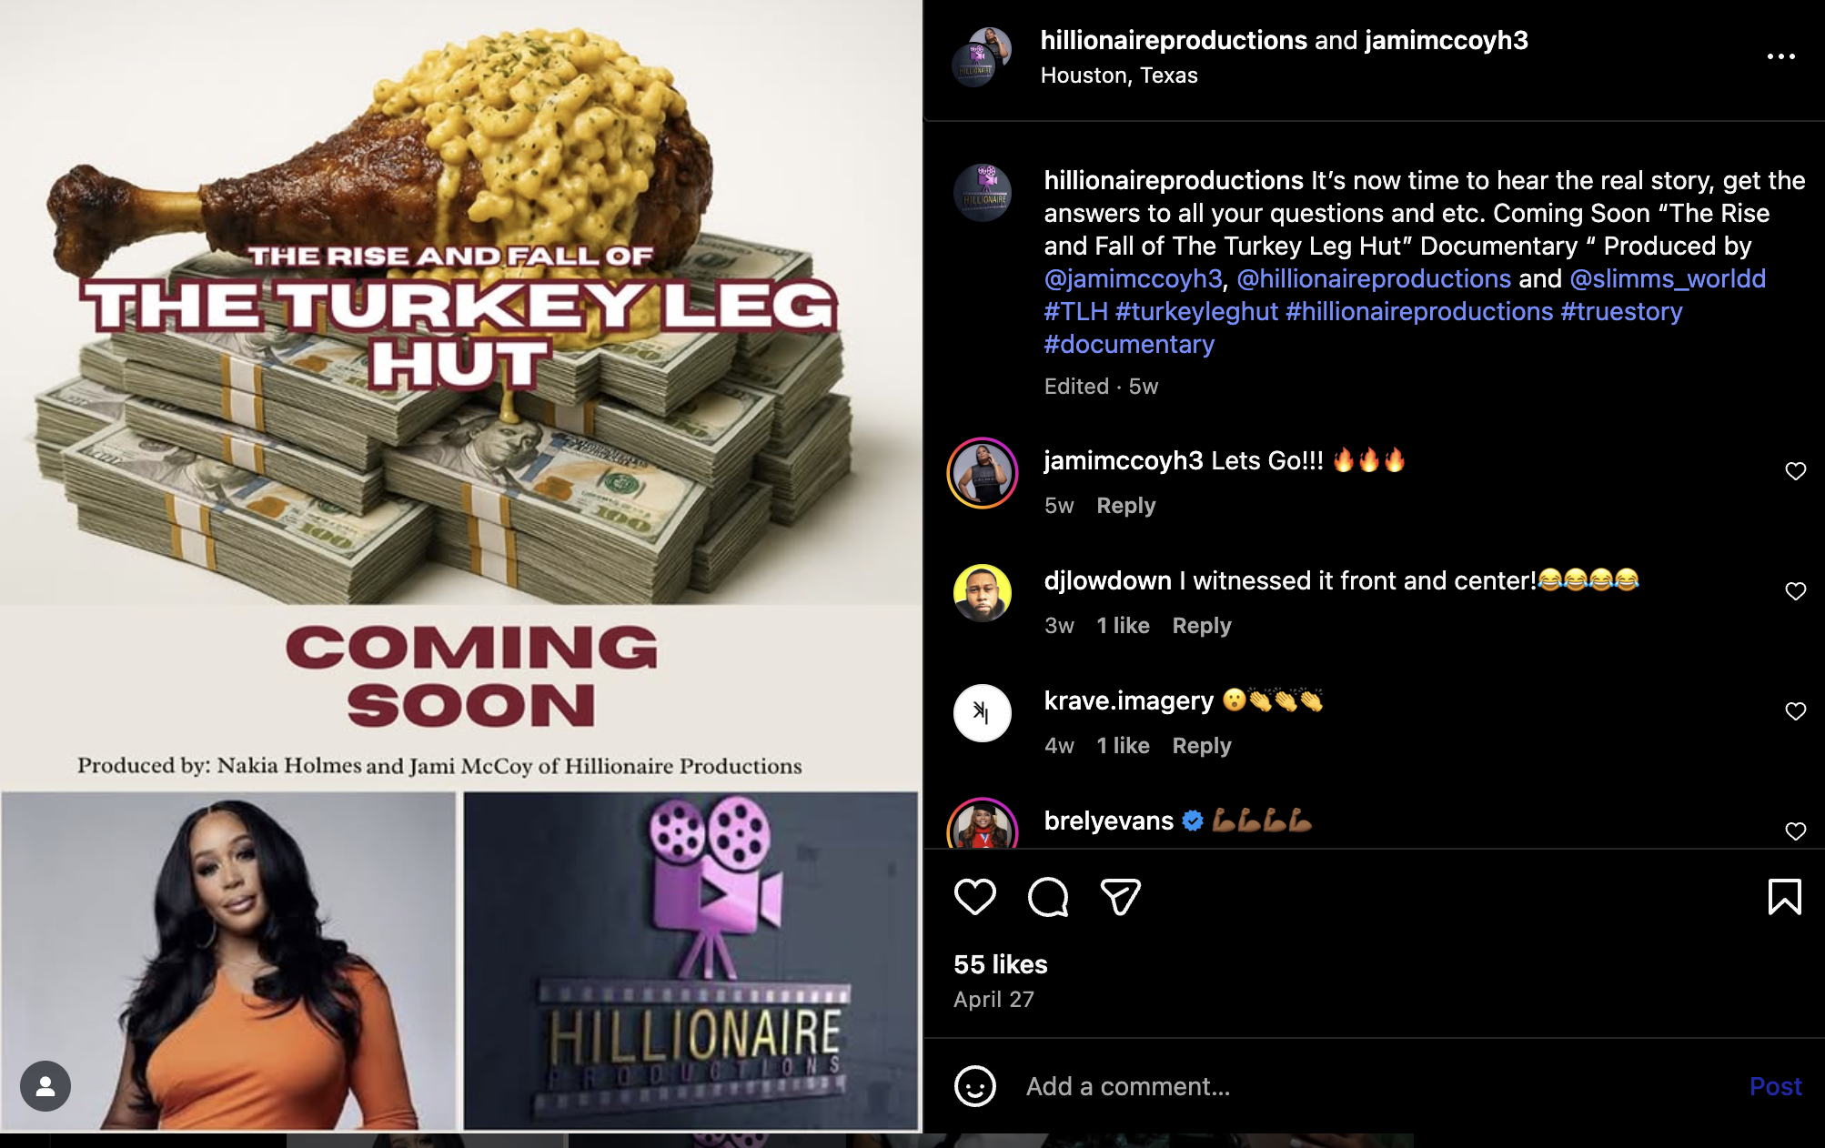Submit comment with Post button
Image resolution: width=1825 pixels, height=1148 pixels.
coord(1775,1086)
